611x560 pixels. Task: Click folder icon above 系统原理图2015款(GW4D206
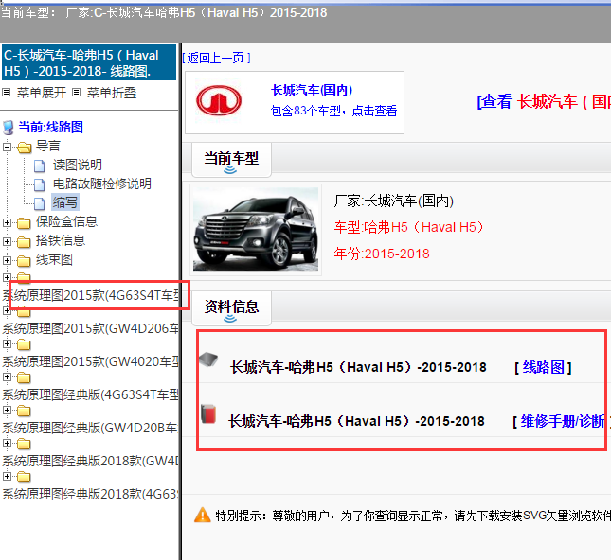pos(24,311)
